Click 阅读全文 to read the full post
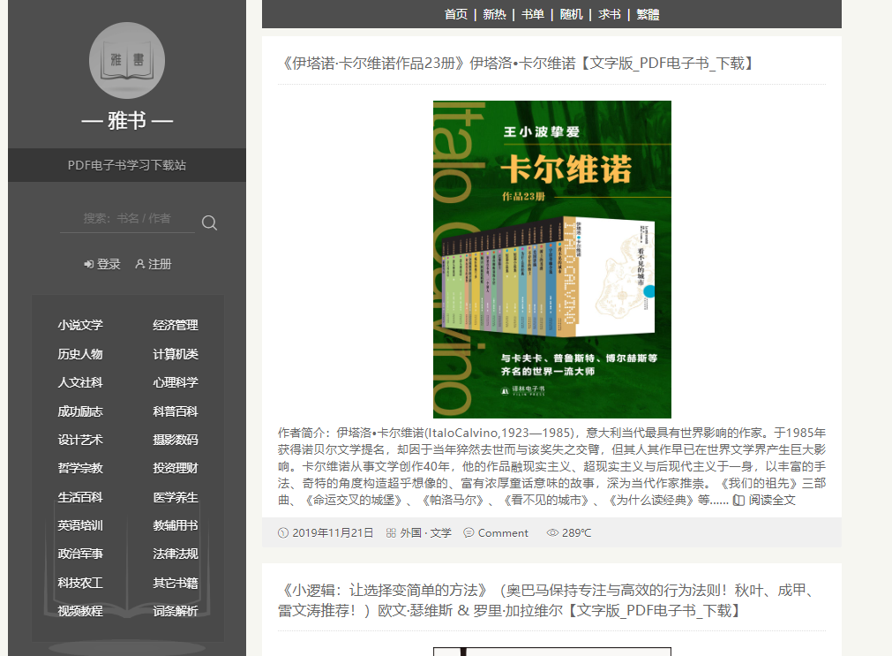The height and width of the screenshot is (656, 892). pyautogui.click(x=764, y=500)
